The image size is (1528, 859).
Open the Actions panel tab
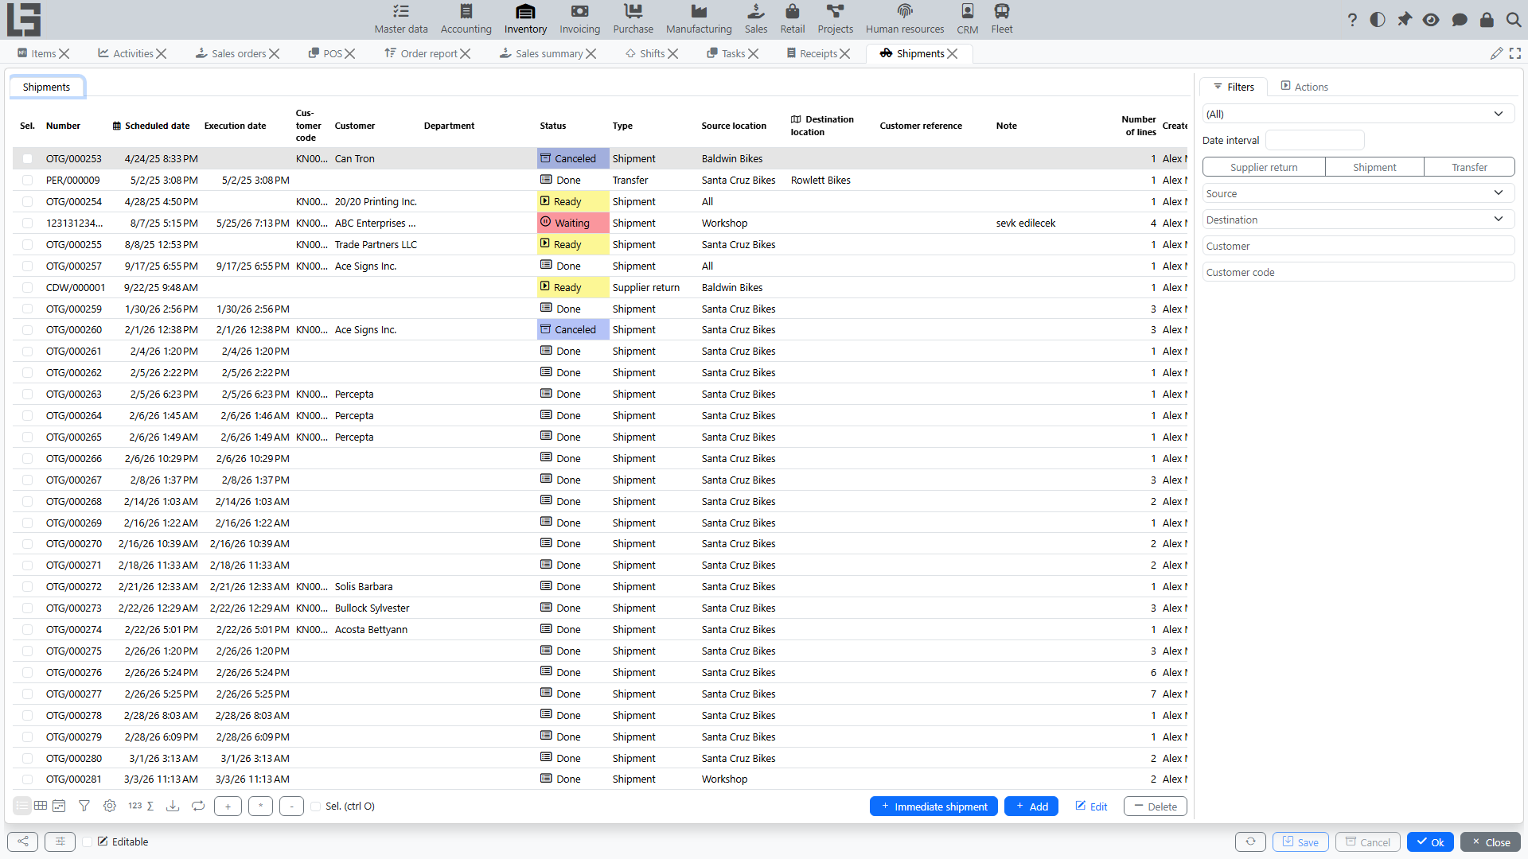[x=1304, y=87]
